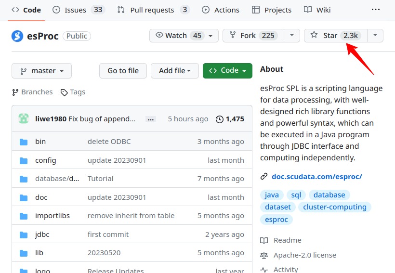This screenshot has width=395, height=273.
Task: Open the Watch notifications dropdown
Action: tap(184, 36)
